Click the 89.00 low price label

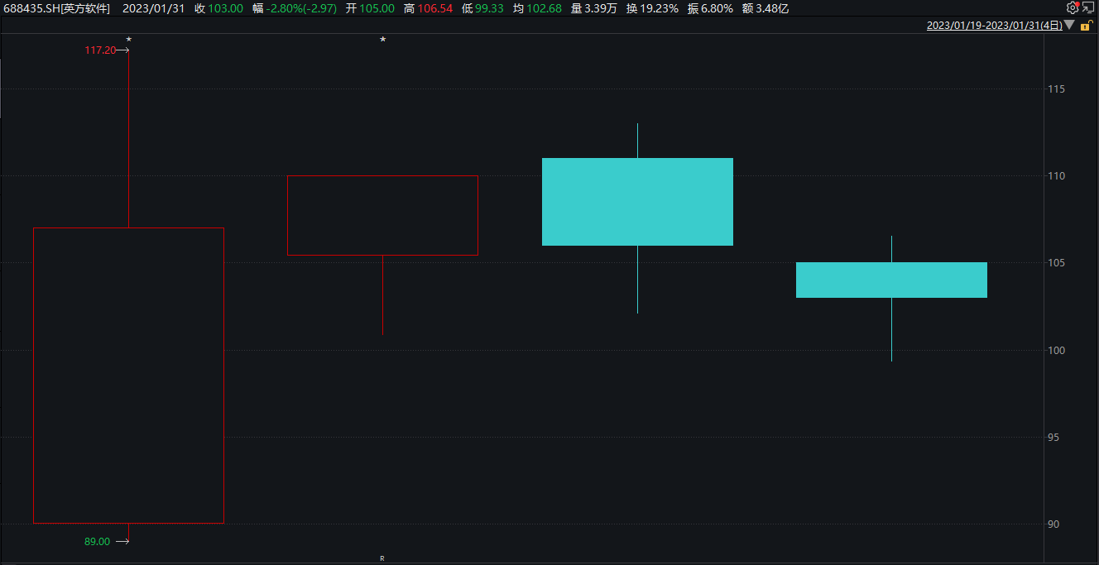pos(97,542)
